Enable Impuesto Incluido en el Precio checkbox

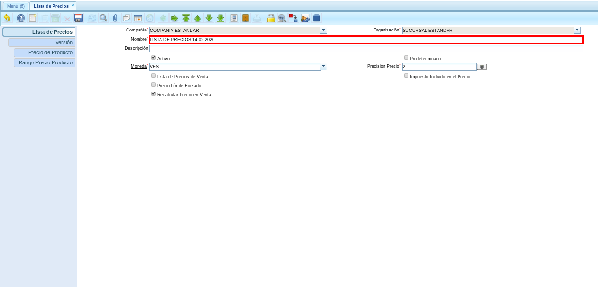pyautogui.click(x=406, y=76)
